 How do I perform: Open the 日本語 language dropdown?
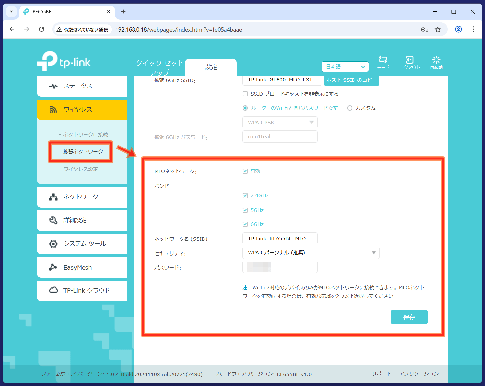[x=345, y=67]
